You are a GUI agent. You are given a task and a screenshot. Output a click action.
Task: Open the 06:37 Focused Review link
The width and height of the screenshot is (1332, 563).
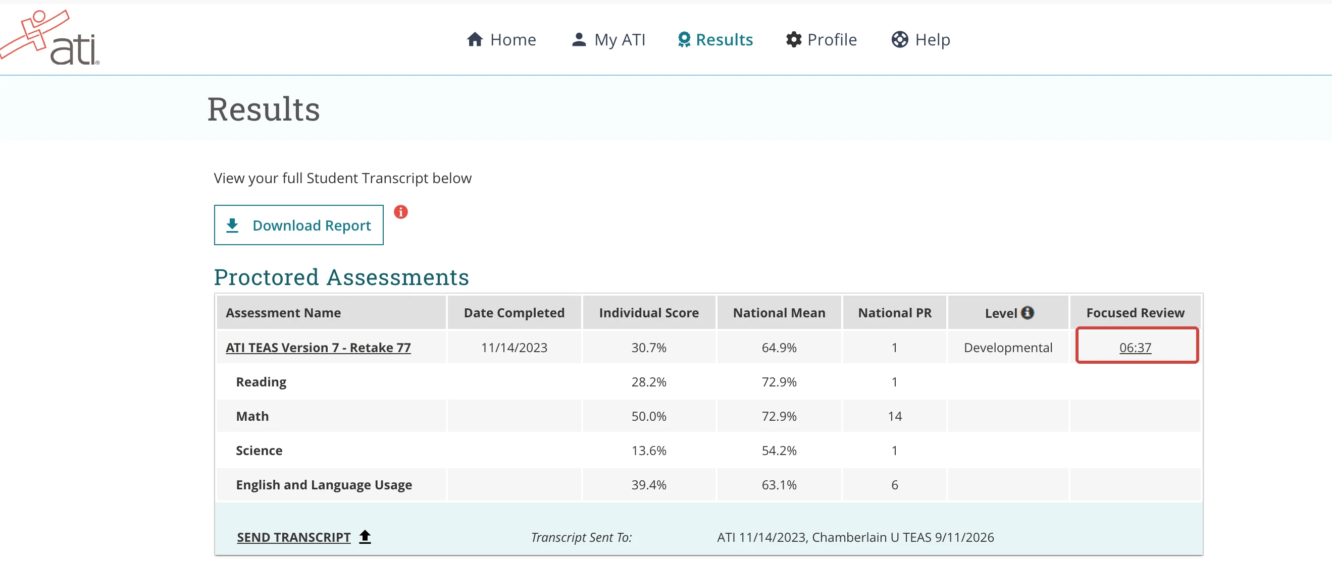coord(1135,348)
